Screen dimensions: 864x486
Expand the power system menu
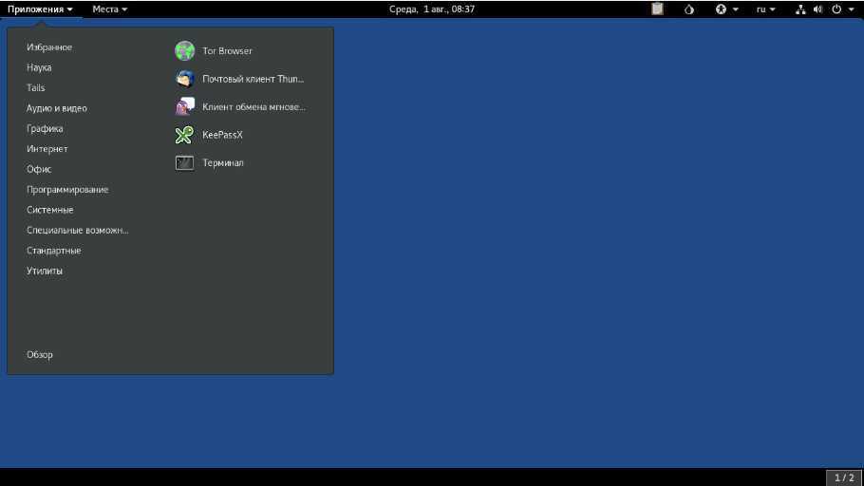pos(841,9)
